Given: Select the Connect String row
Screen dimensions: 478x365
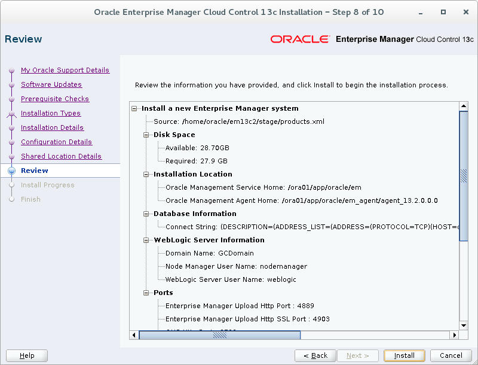Looking at the screenshot, I should pyautogui.click(x=312, y=227).
